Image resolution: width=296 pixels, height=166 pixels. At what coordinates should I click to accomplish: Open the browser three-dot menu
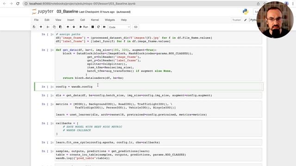point(293,4)
